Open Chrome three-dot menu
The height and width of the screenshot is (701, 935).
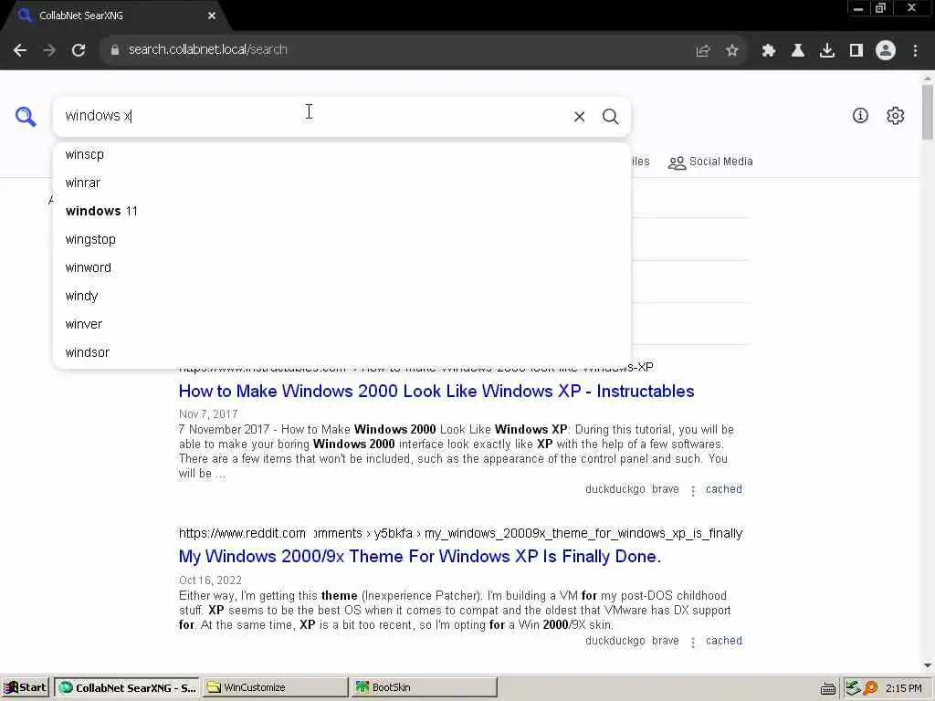click(x=915, y=51)
